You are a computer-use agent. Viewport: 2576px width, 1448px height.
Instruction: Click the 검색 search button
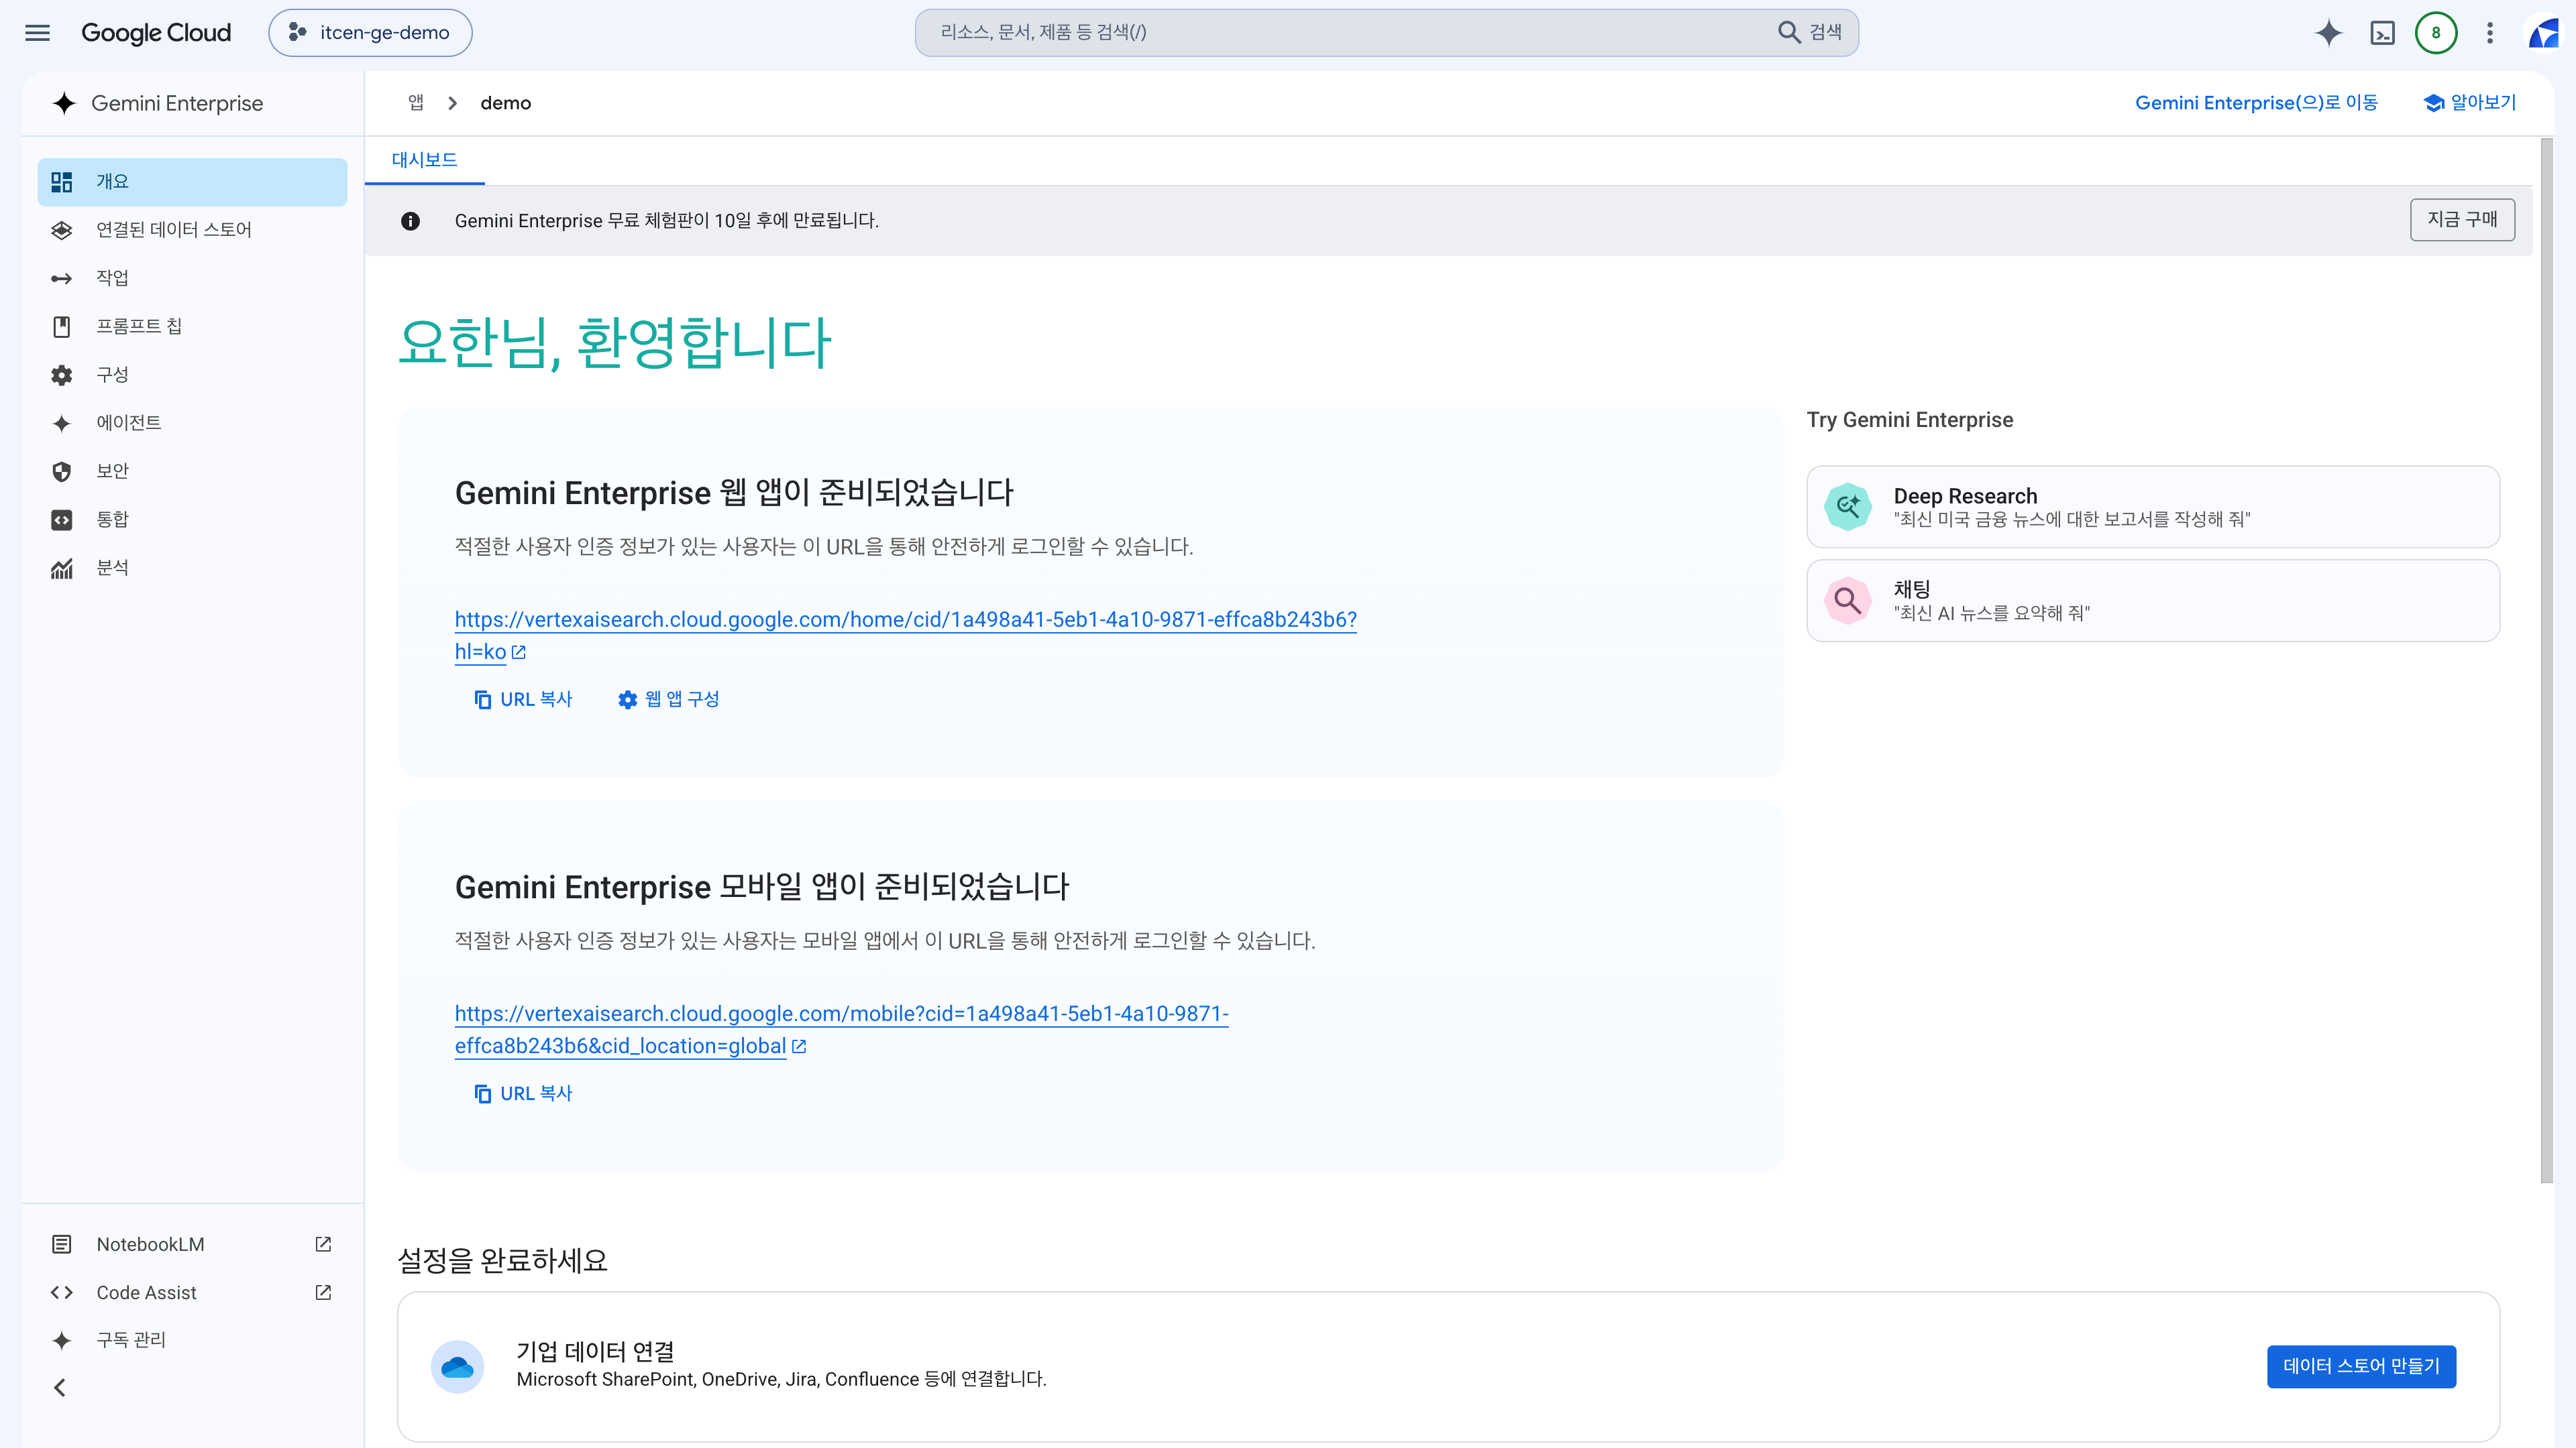click(1810, 33)
